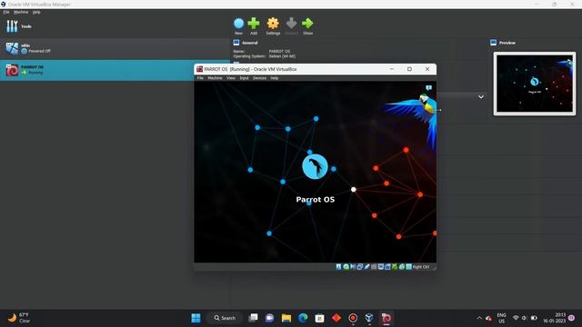This screenshot has width=582, height=327.
Task: Click the battery tray icon
Action: coord(534,318)
